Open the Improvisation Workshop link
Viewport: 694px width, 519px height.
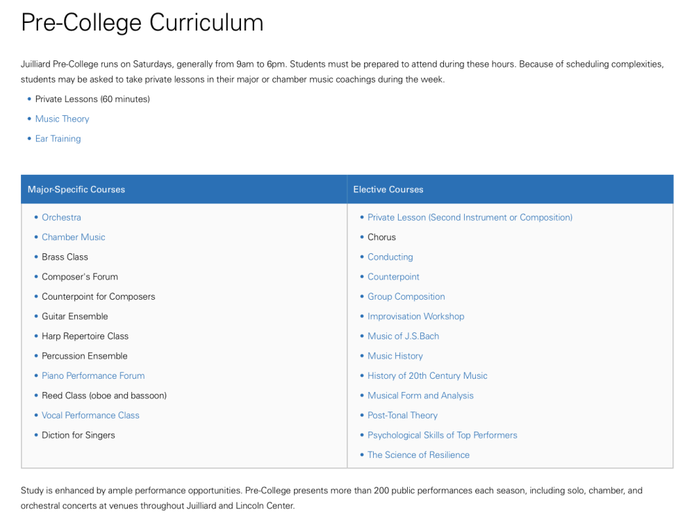[415, 316]
